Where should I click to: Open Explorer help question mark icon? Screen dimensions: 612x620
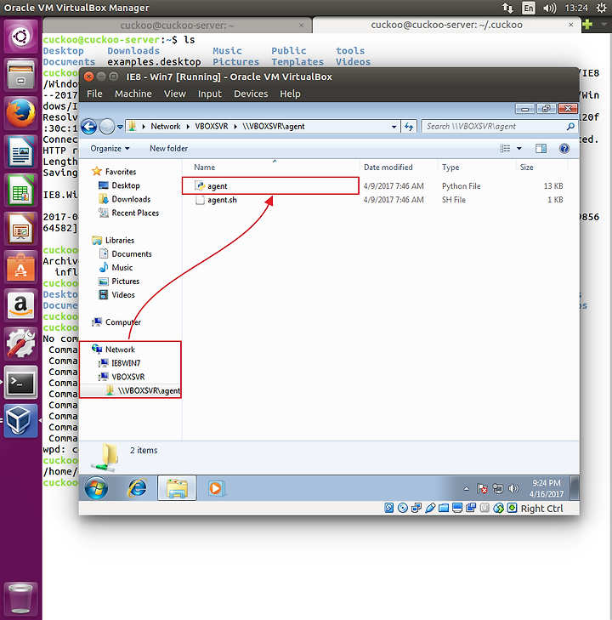(564, 148)
